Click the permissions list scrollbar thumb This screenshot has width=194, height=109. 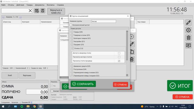click(127, 47)
